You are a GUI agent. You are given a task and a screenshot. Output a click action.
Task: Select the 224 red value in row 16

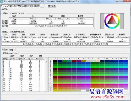click(x=30, y=91)
